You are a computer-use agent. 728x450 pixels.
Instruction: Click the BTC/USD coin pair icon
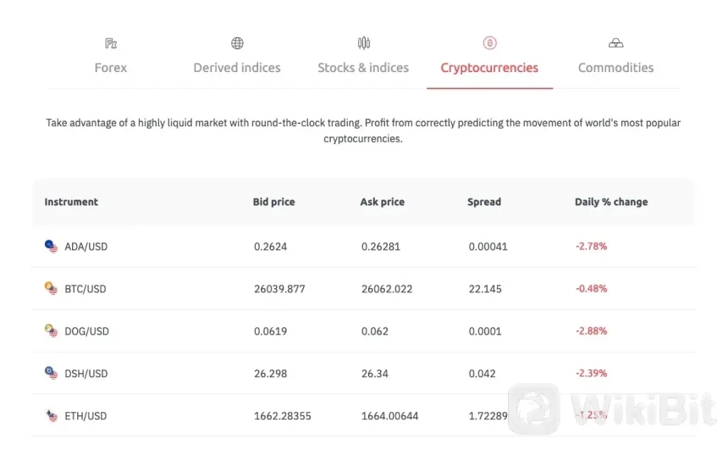pos(52,289)
